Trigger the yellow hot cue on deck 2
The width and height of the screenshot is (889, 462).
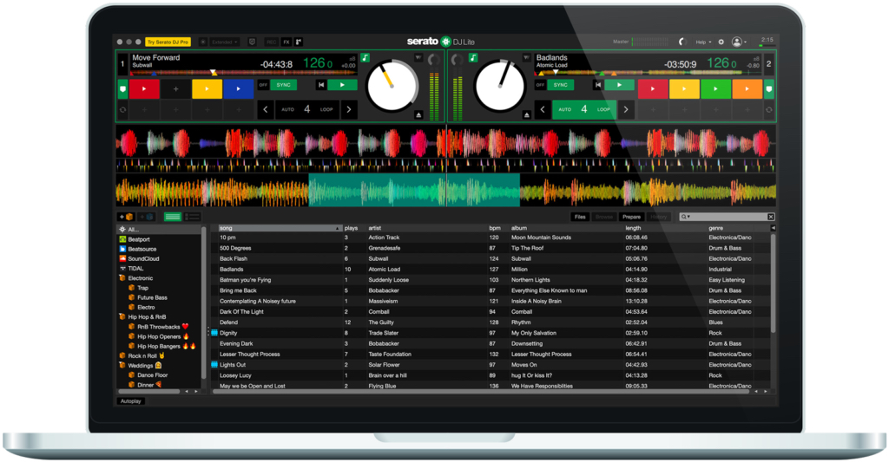point(684,89)
